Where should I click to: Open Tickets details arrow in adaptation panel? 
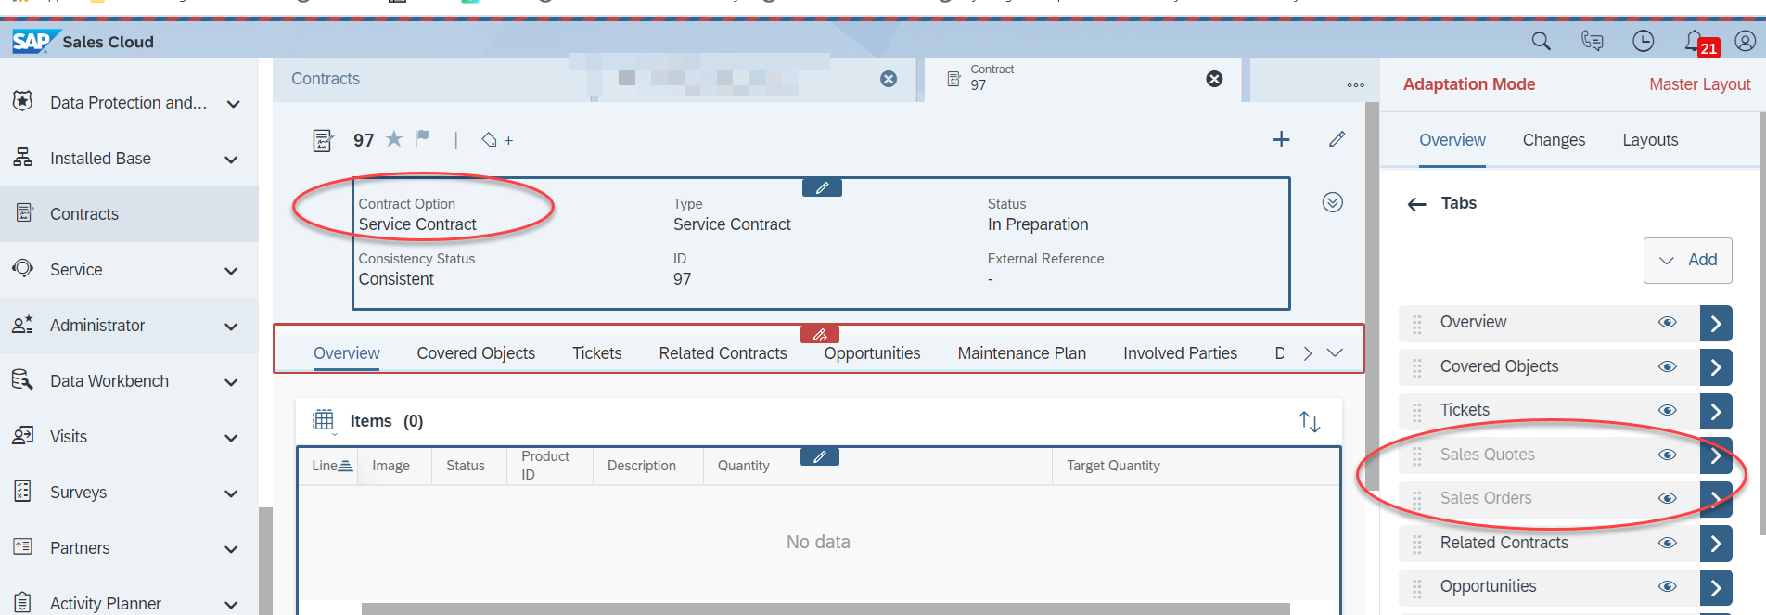[x=1716, y=411]
